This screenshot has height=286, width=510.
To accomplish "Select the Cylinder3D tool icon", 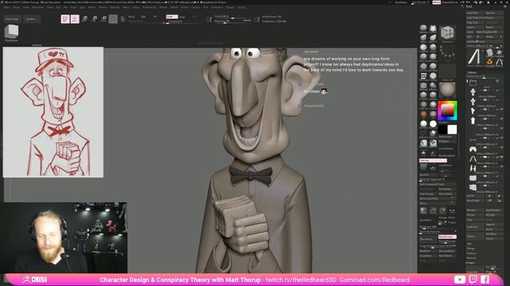I will pyautogui.click(x=489, y=53).
